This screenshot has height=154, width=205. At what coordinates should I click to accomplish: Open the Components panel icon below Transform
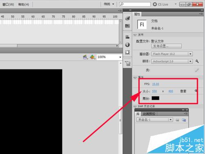[x=128, y=63]
